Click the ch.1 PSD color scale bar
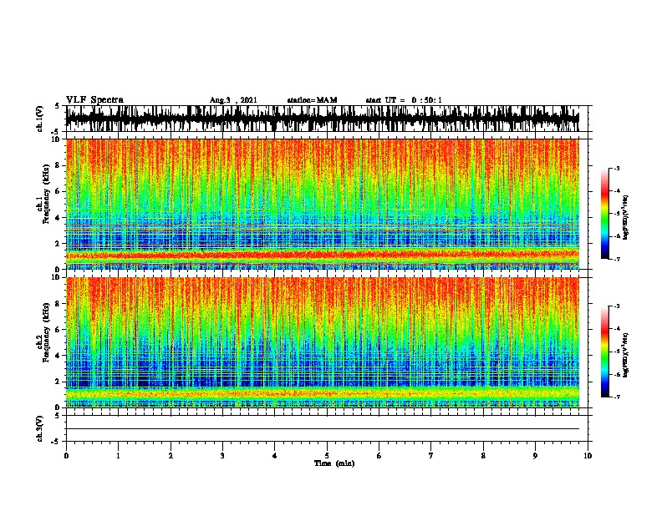This screenshot has height=511, width=662. click(605, 214)
